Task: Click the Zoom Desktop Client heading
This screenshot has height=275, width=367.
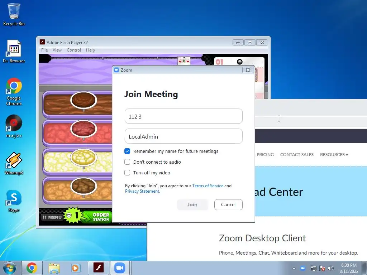Action: [x=262, y=238]
